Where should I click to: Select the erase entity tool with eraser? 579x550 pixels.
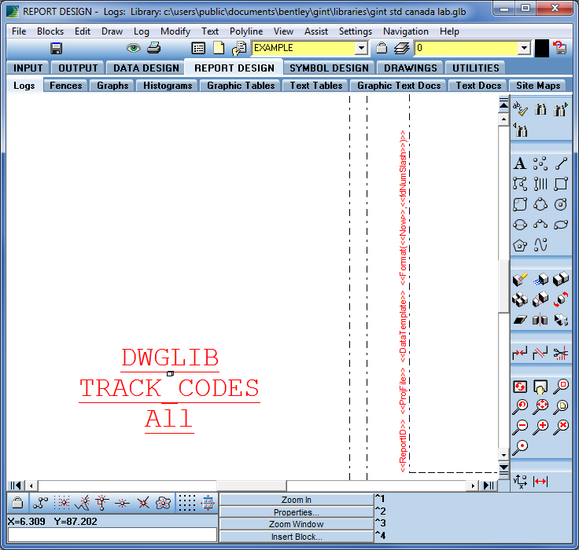520,279
